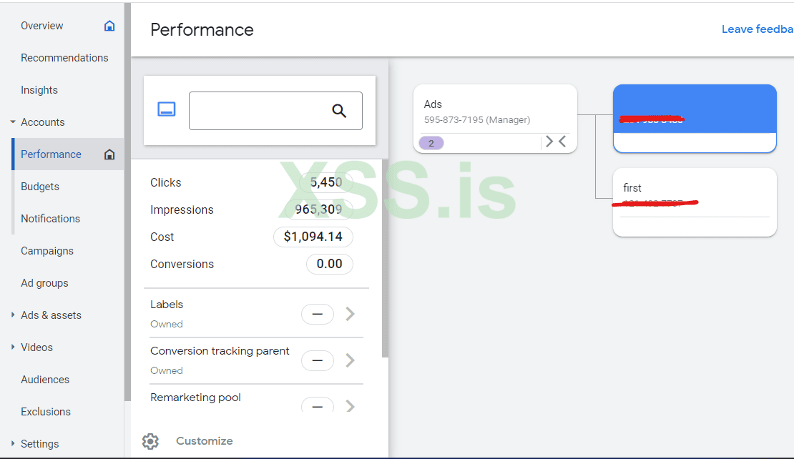
Task: Click the home icon beside Performance
Action: click(109, 154)
